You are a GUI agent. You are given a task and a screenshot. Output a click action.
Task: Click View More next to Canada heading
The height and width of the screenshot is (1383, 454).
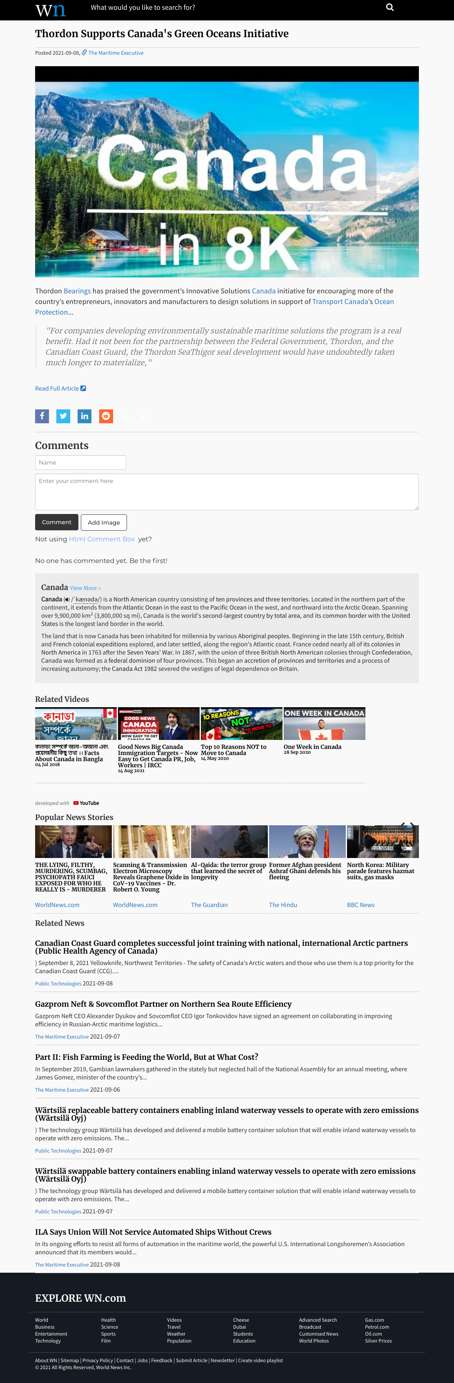[x=85, y=588]
